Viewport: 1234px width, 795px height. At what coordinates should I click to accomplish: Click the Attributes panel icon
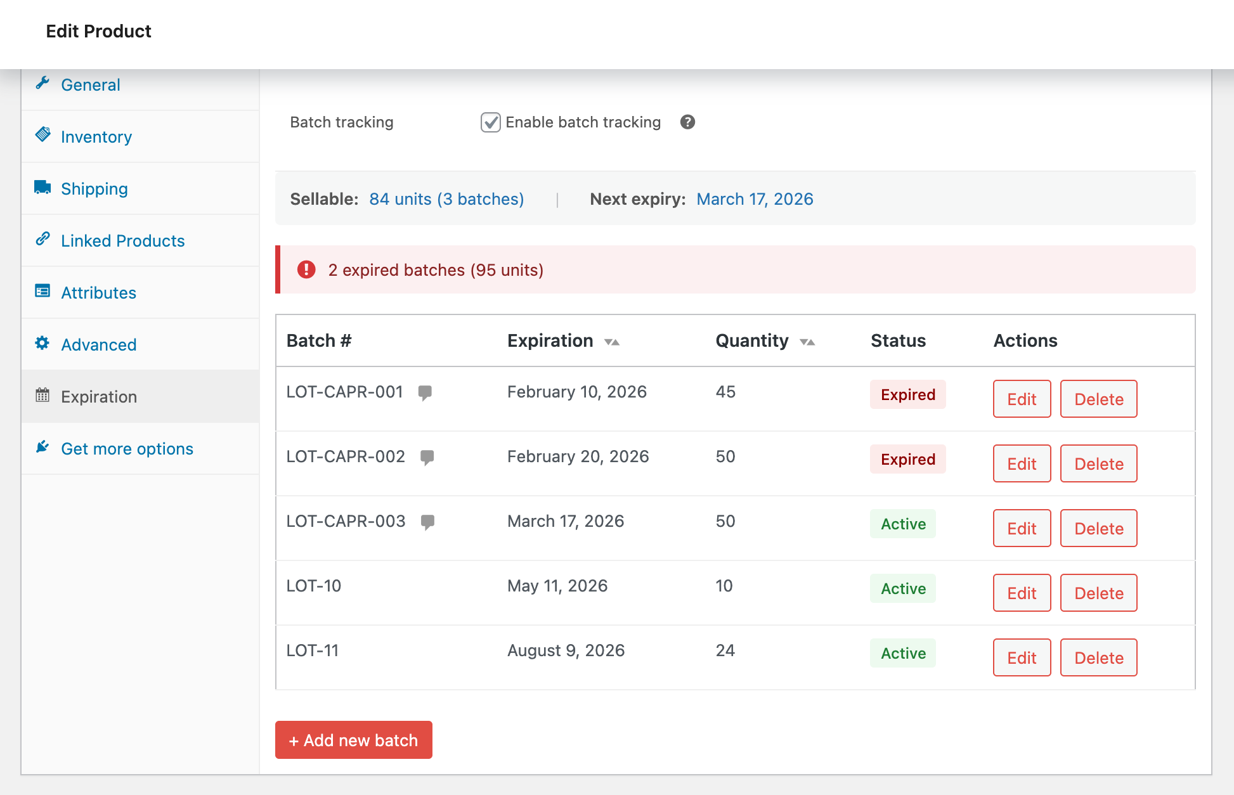42,292
